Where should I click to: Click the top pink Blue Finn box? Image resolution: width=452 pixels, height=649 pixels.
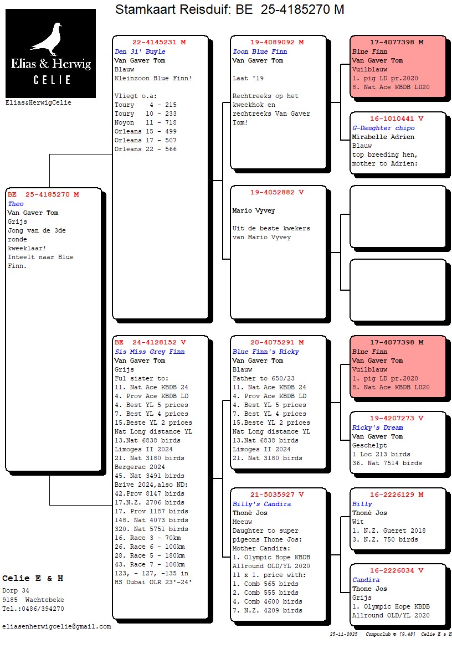(398, 66)
